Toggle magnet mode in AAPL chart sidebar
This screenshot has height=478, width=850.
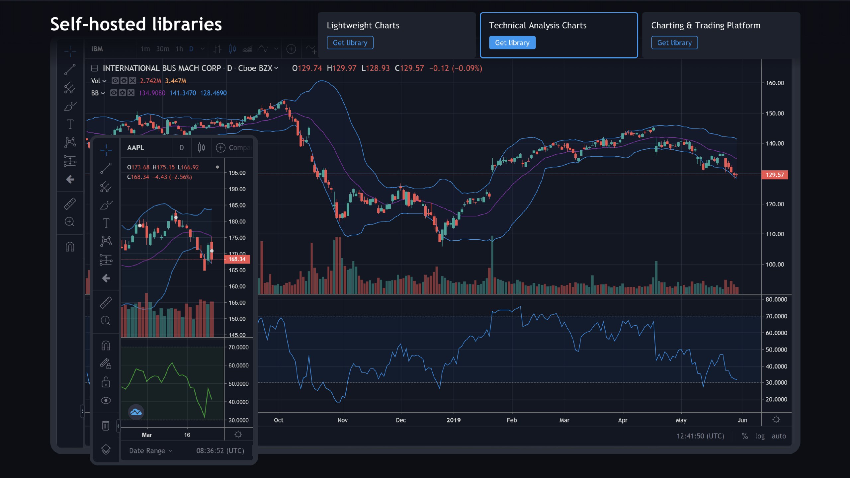click(x=106, y=346)
